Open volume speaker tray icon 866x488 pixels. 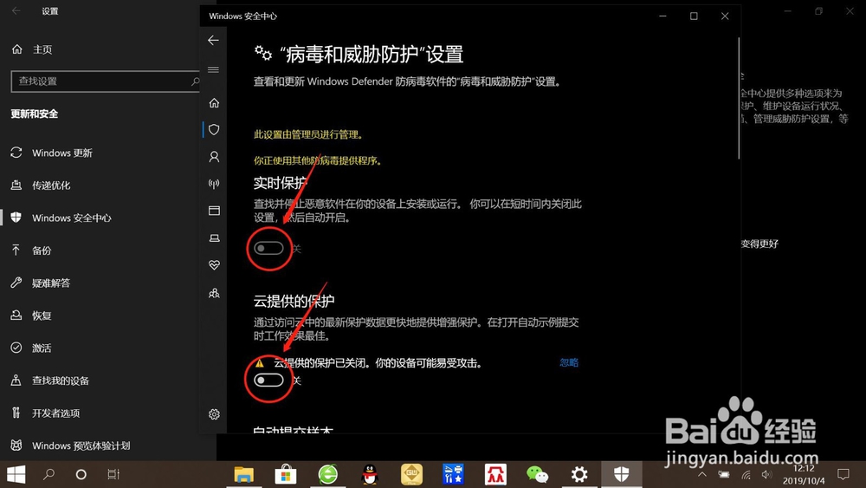766,474
